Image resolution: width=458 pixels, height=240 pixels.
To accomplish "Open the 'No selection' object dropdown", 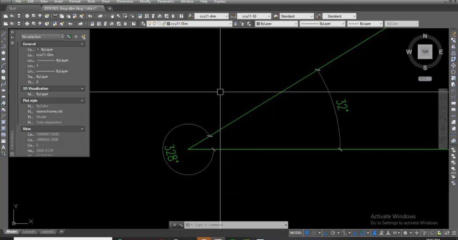I will point(42,37).
